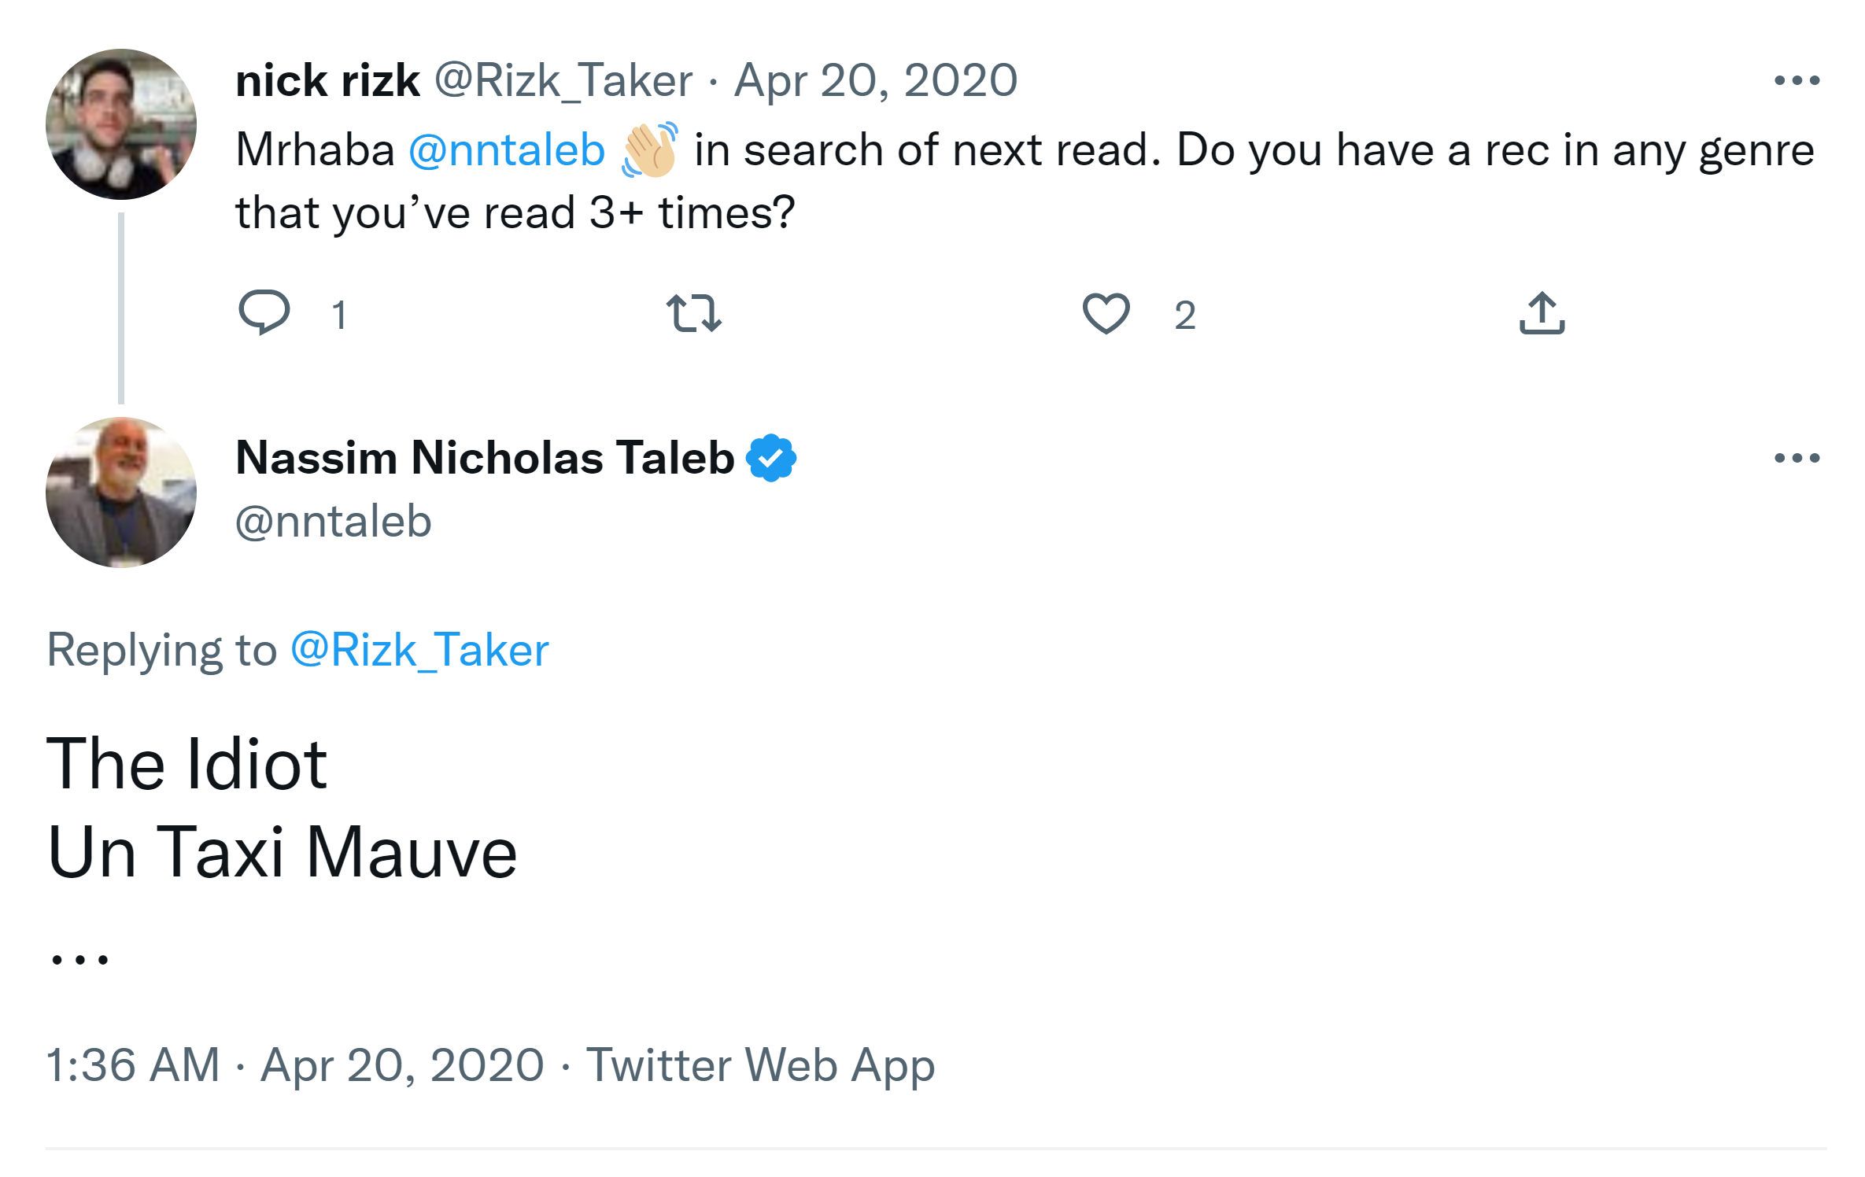The image size is (1865, 1177).
Task: Click the retweet arrows icon
Action: (x=693, y=313)
